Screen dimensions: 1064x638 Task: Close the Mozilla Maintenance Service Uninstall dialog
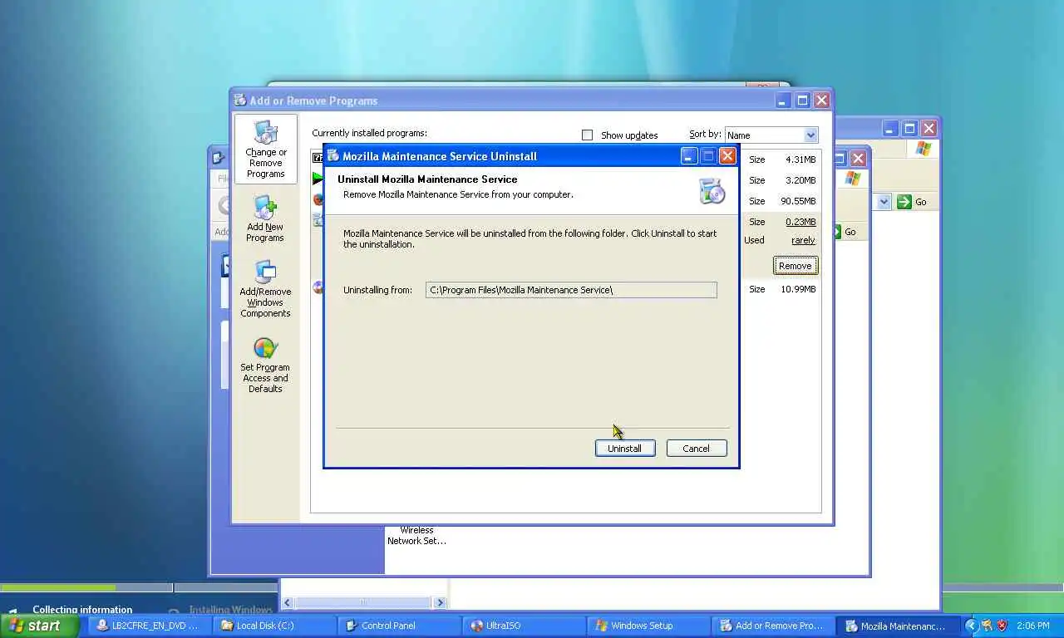727,156
